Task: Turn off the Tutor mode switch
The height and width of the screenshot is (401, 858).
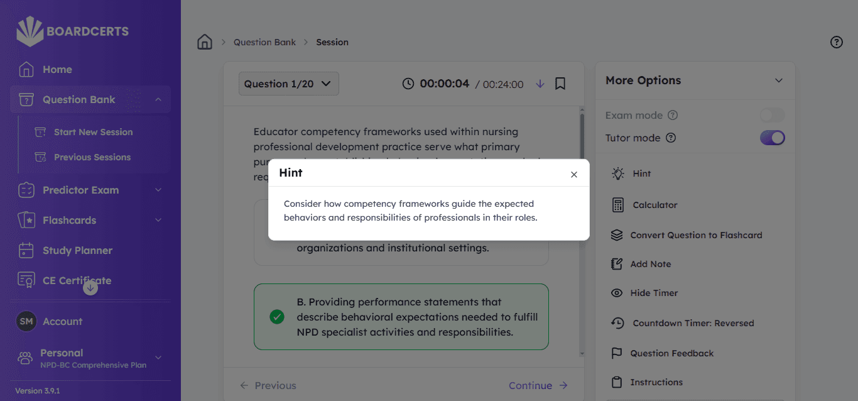Action: coord(772,138)
